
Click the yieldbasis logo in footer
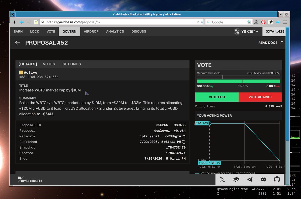tap(30, 179)
